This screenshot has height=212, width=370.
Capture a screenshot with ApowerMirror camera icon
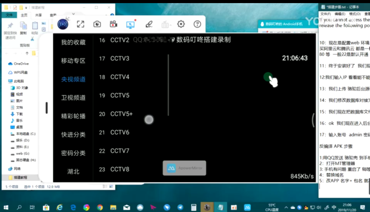pos(97,24)
